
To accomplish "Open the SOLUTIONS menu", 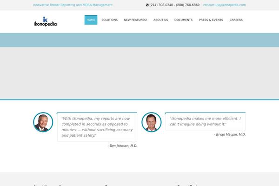I will 110,20.
